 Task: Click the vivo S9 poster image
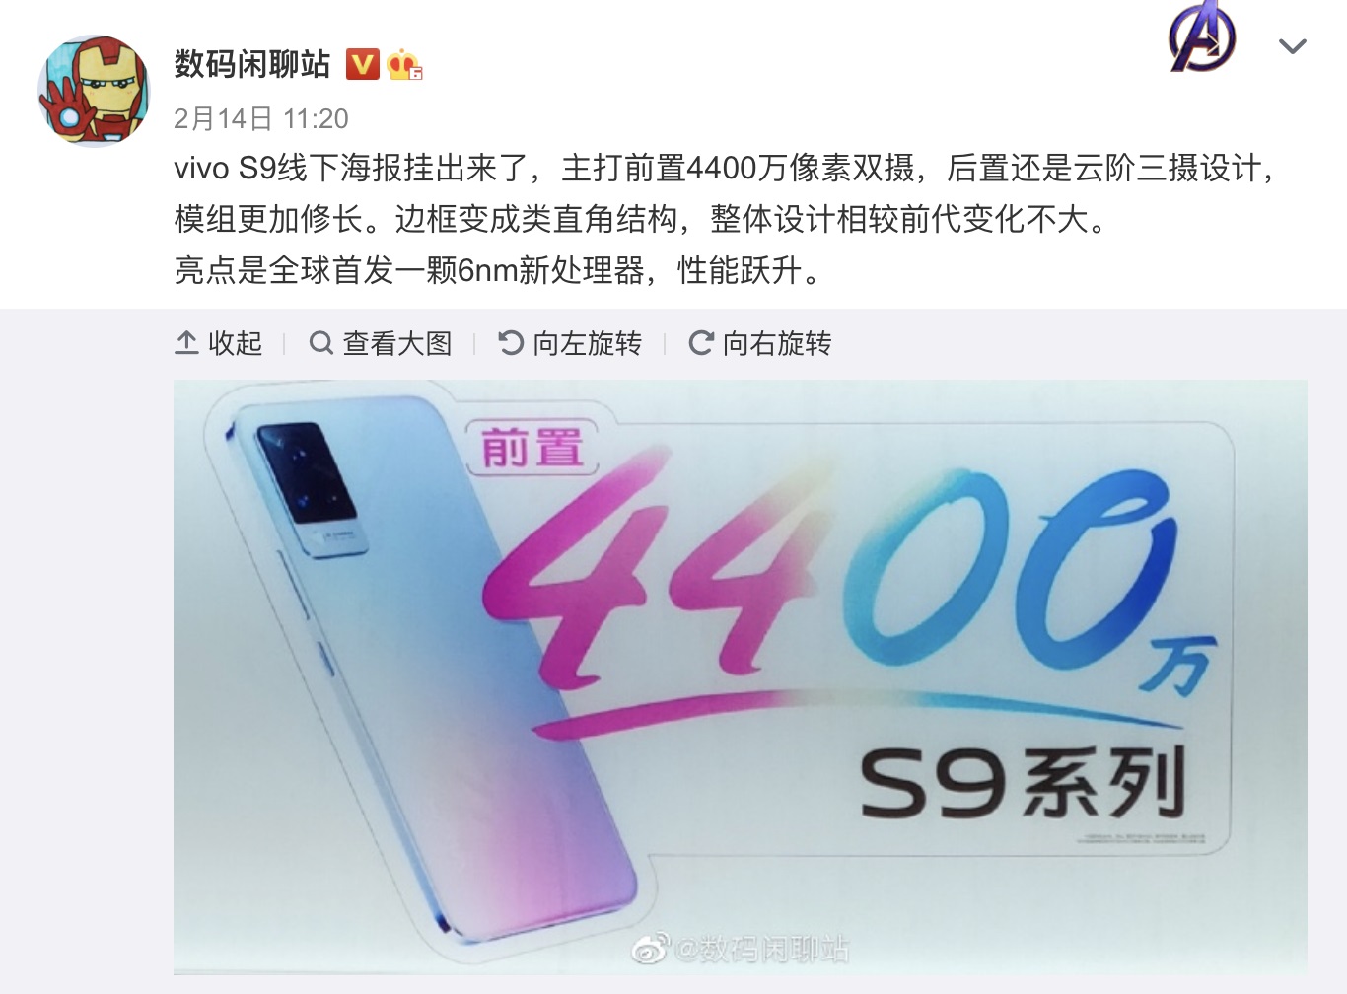(x=741, y=676)
